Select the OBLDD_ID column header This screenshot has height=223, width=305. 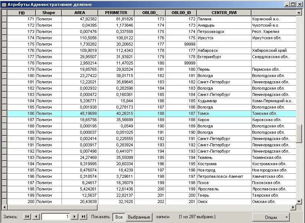point(181,13)
